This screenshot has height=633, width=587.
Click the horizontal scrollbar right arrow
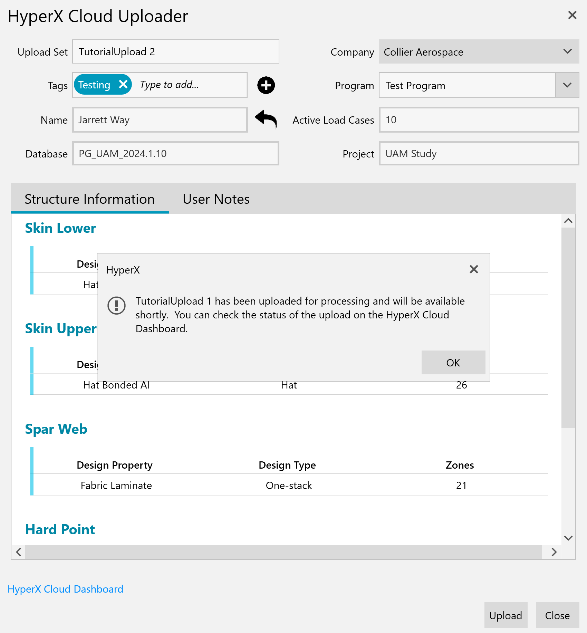[x=554, y=552]
